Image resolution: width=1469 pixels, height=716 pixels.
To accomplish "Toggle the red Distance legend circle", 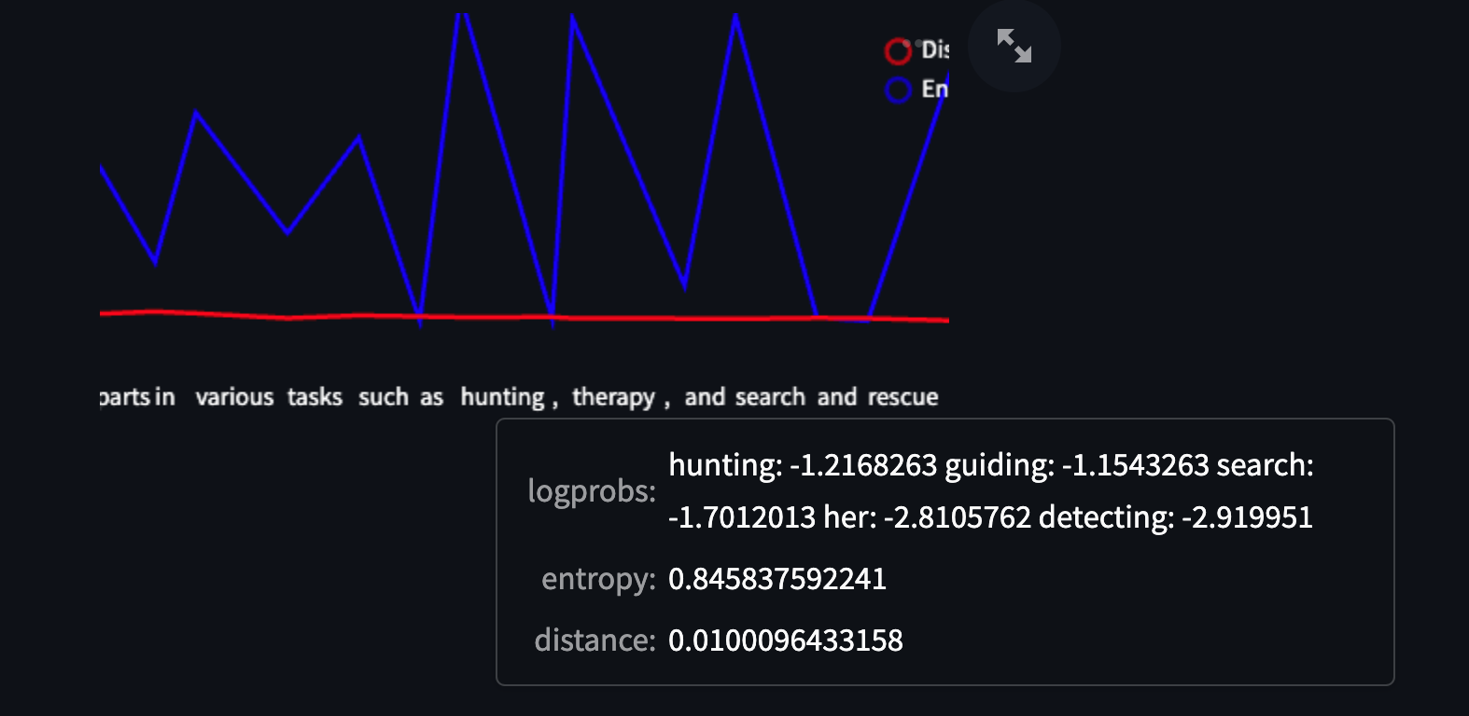I will pyautogui.click(x=898, y=50).
